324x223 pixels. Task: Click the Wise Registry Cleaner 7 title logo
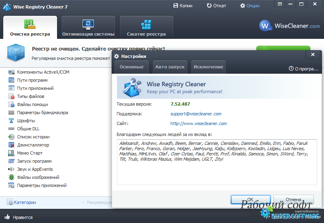point(7,6)
